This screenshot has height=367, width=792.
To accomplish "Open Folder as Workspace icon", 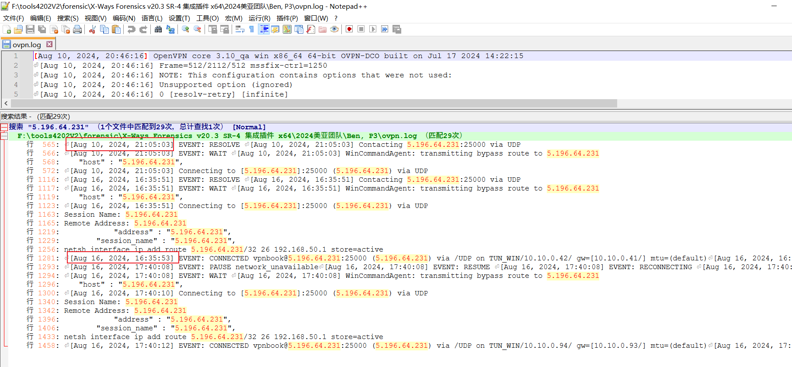I will [x=323, y=29].
